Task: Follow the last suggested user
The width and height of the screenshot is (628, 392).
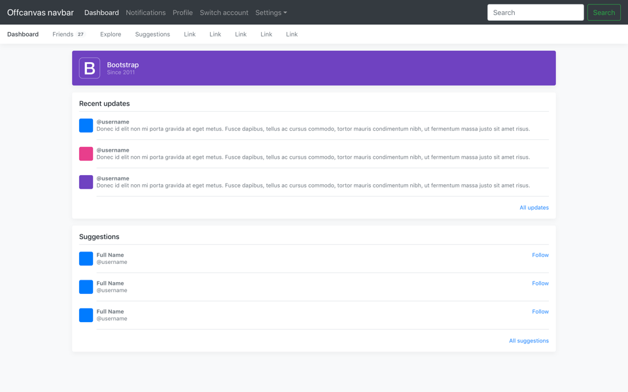Action: [x=540, y=312]
